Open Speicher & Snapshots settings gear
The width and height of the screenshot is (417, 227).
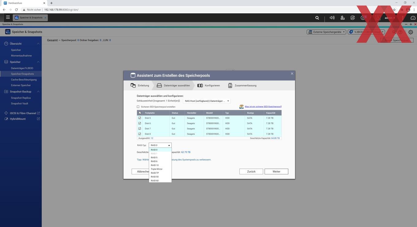tap(411, 32)
